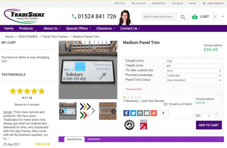Click the Add to Cart button
227x148 pixels.
209,125
